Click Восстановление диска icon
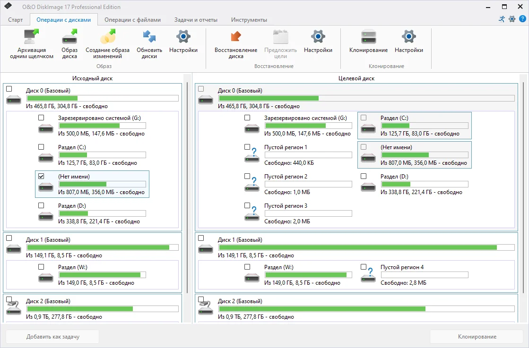Image resolution: width=529 pixels, height=348 pixels. coord(236,36)
